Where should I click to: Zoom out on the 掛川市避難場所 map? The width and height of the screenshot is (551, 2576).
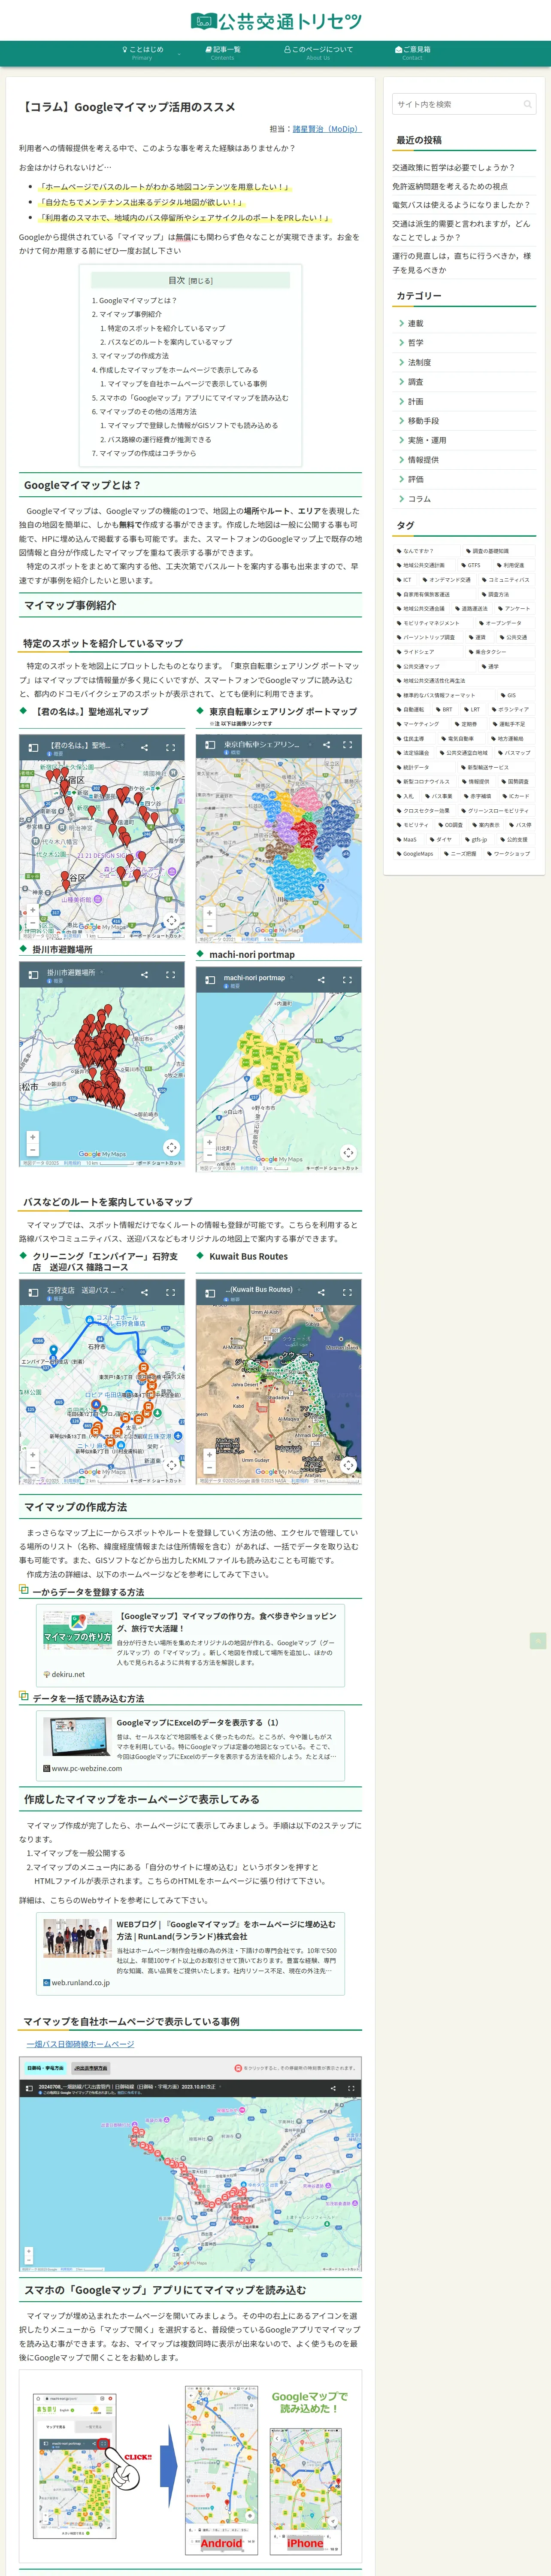(x=32, y=1150)
